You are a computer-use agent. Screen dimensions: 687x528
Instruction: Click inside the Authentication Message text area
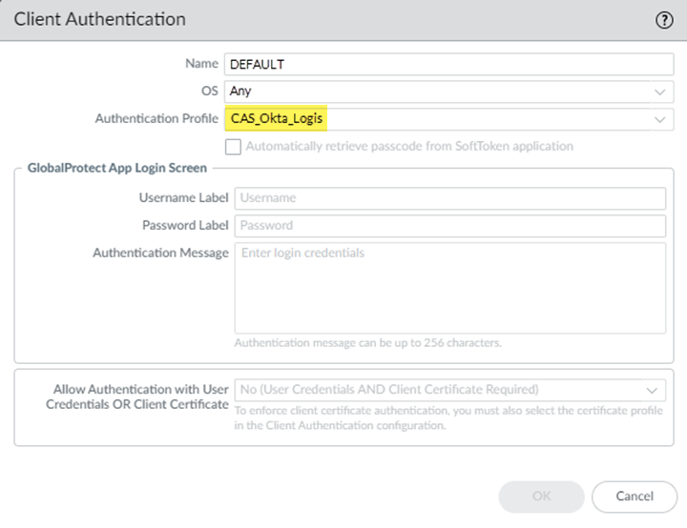(448, 286)
